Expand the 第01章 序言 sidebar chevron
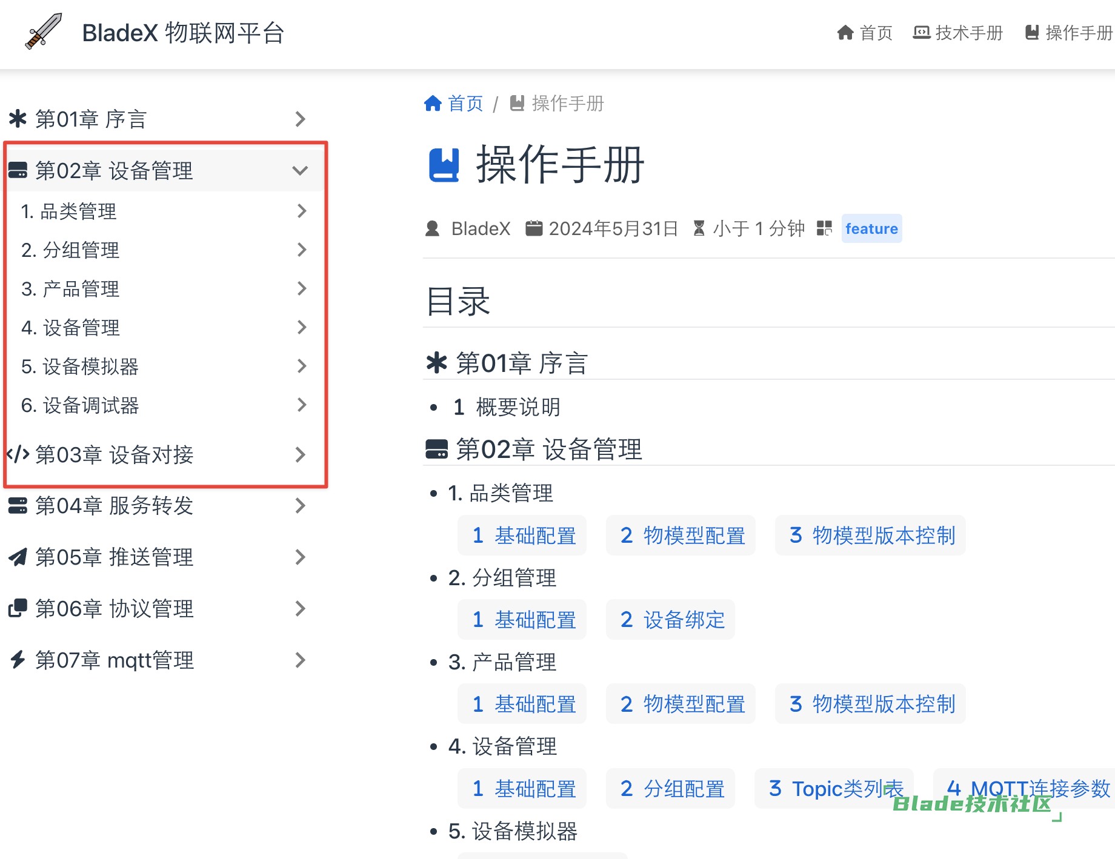1115x859 pixels. click(300, 119)
